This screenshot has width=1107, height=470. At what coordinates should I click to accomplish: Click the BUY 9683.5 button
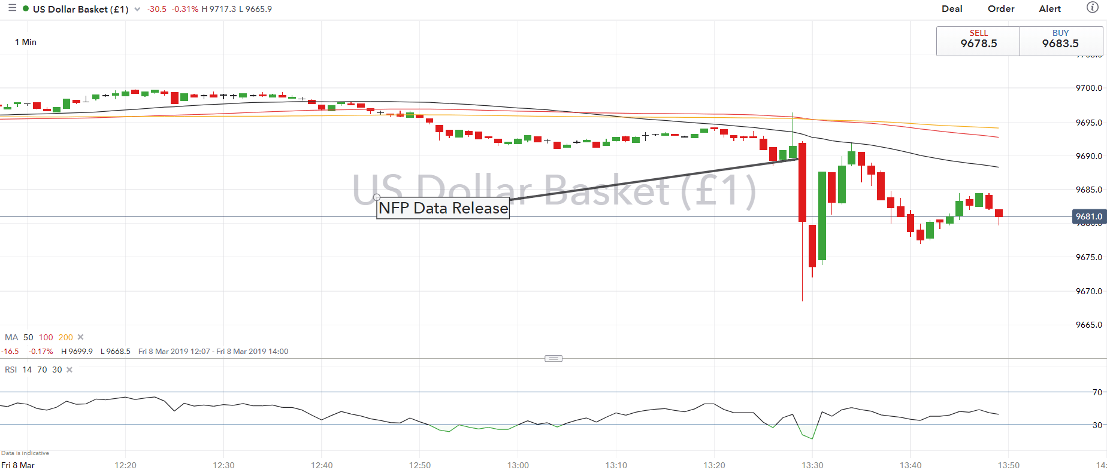pyautogui.click(x=1061, y=41)
